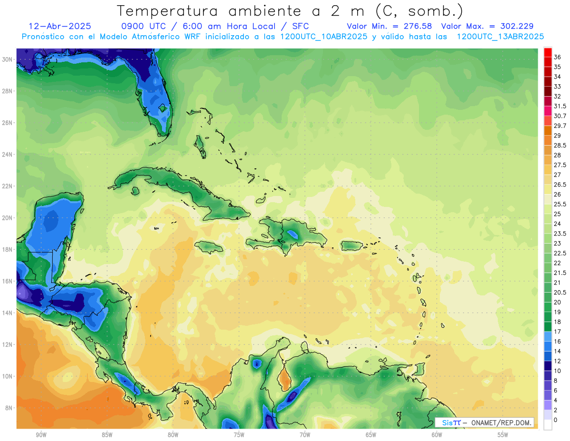Click the legend swatch between 35 and 36
This screenshot has height=441, width=570.
pyautogui.click(x=548, y=62)
